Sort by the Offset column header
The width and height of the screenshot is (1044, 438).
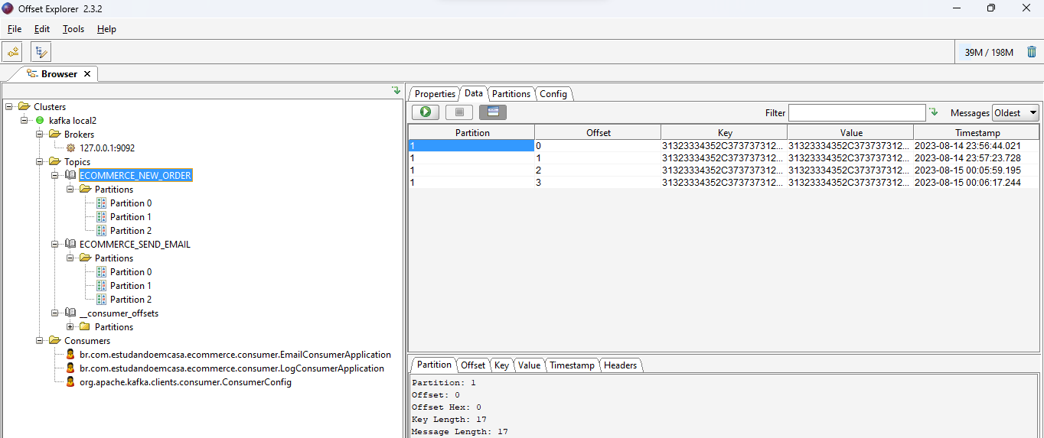(x=598, y=132)
